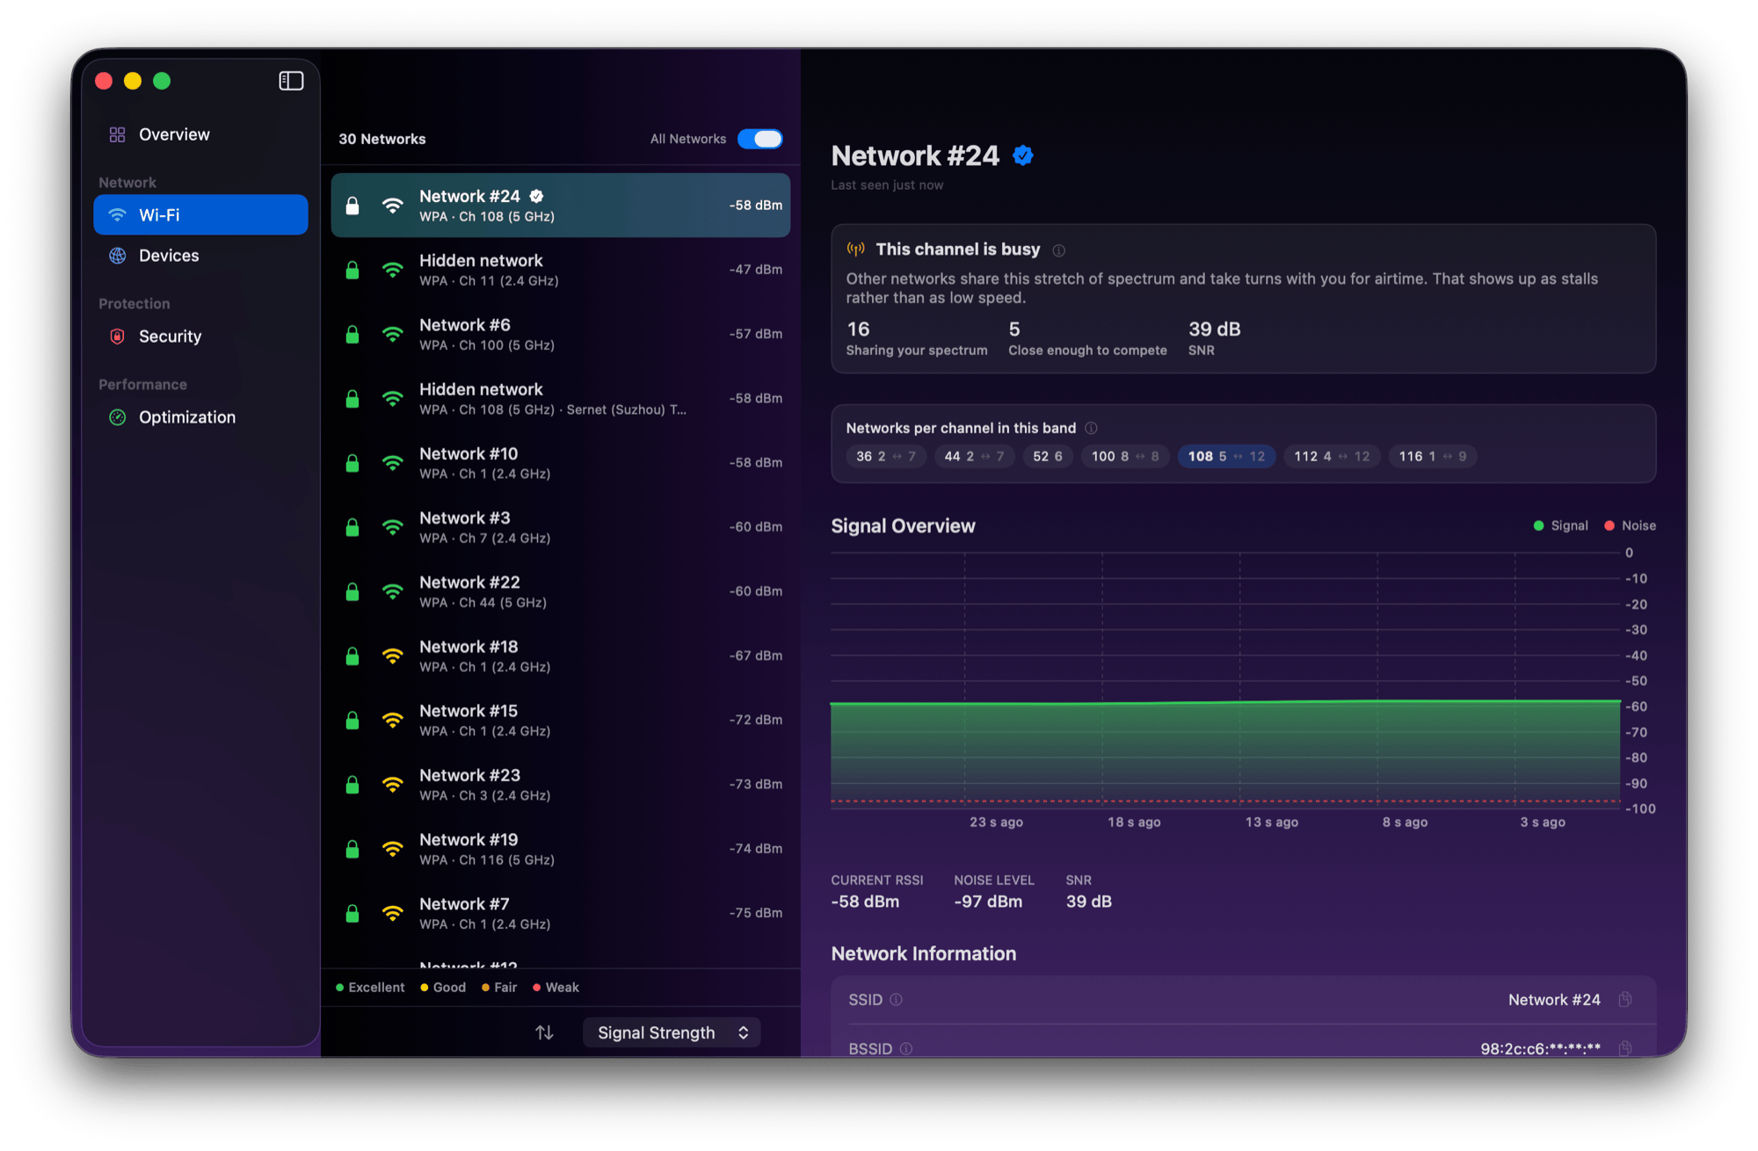Viewport: 1758px width, 1151px height.
Task: Click the yellow Wi-Fi icon for Network #18
Action: [x=392, y=655]
